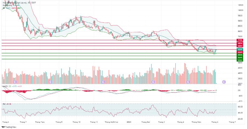Click the green 535'2 support price label

click(x=240, y=60)
